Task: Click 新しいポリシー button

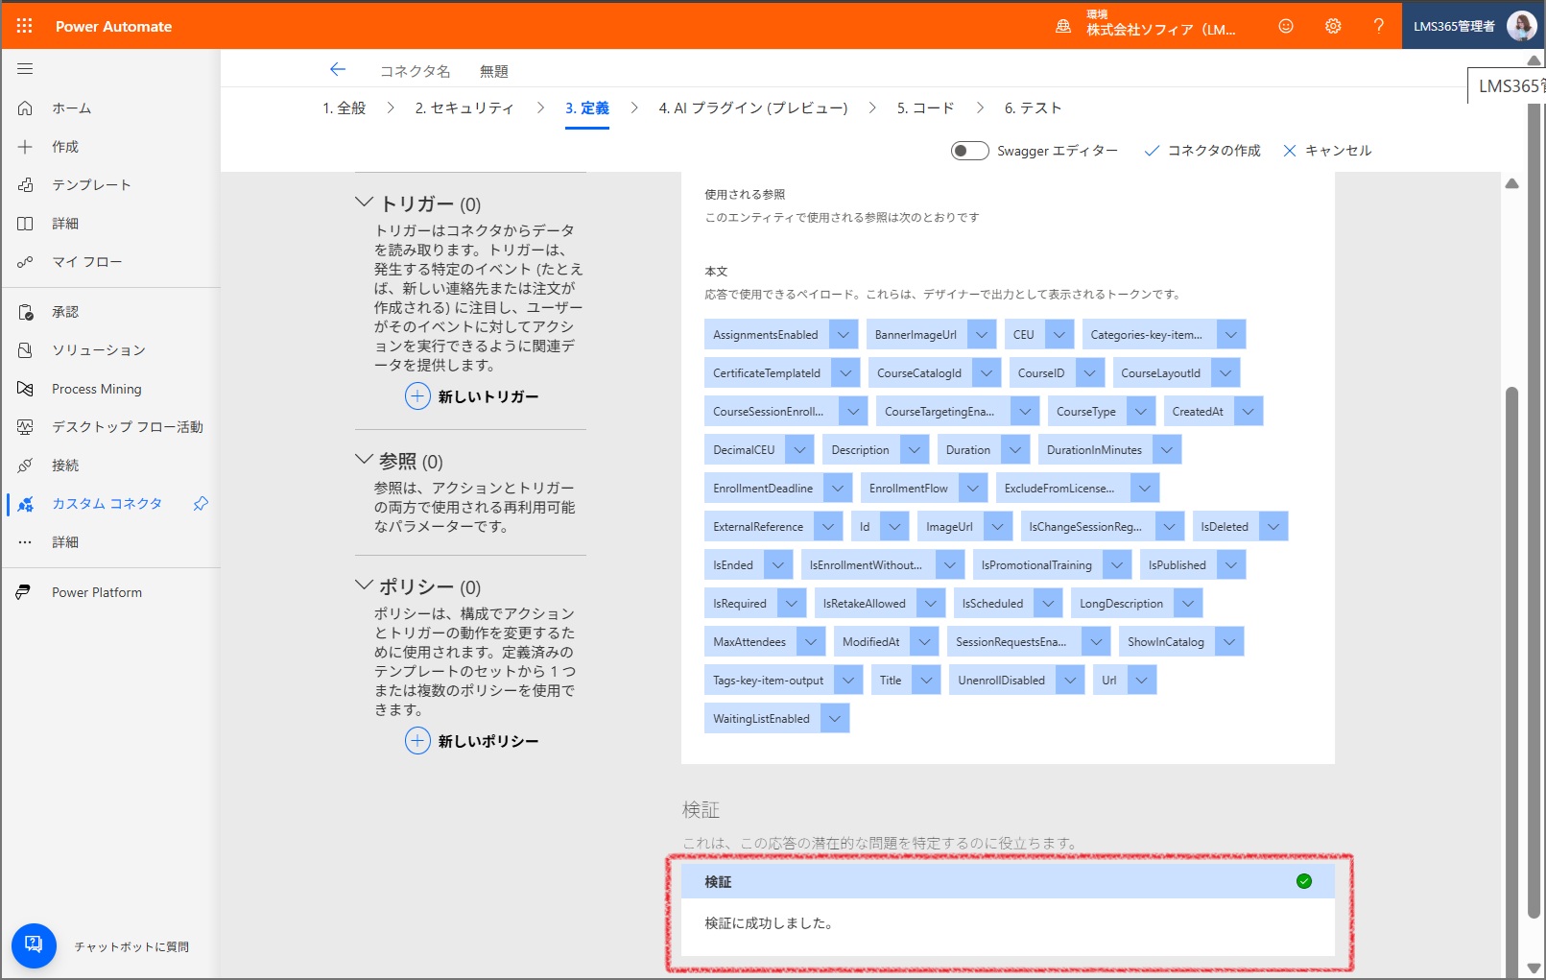Action: tap(472, 741)
